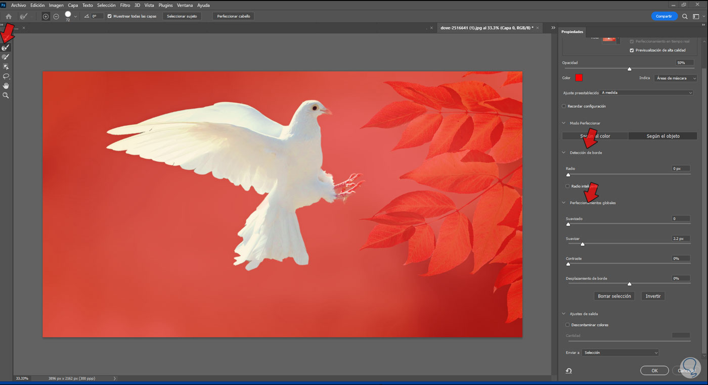The image size is (708, 385).
Task: Select the Refine Edge Brush tool
Action: [6, 47]
